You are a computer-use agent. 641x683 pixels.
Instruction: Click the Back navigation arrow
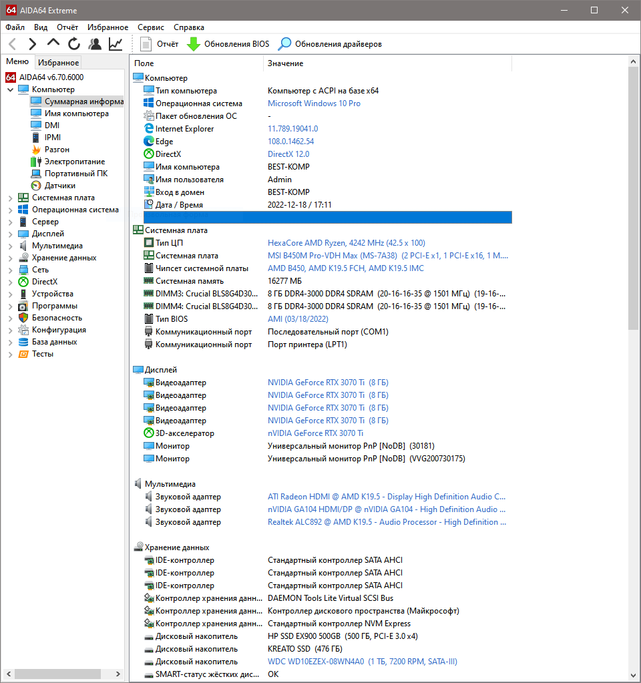point(13,44)
